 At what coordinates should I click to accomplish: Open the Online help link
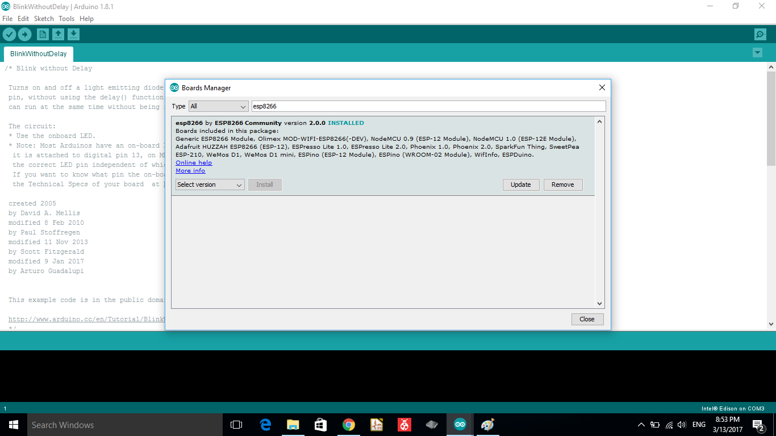click(194, 163)
